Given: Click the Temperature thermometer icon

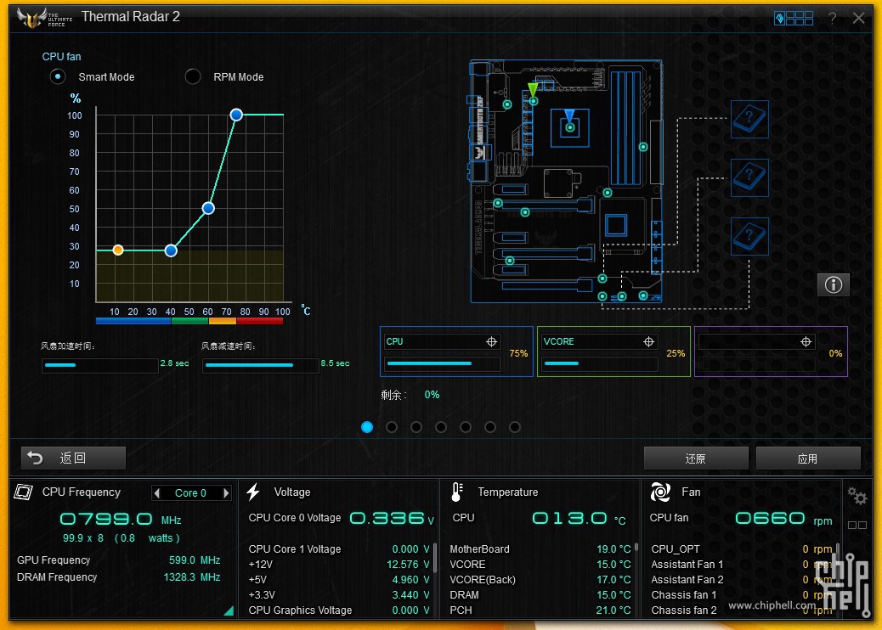Looking at the screenshot, I should [x=457, y=492].
